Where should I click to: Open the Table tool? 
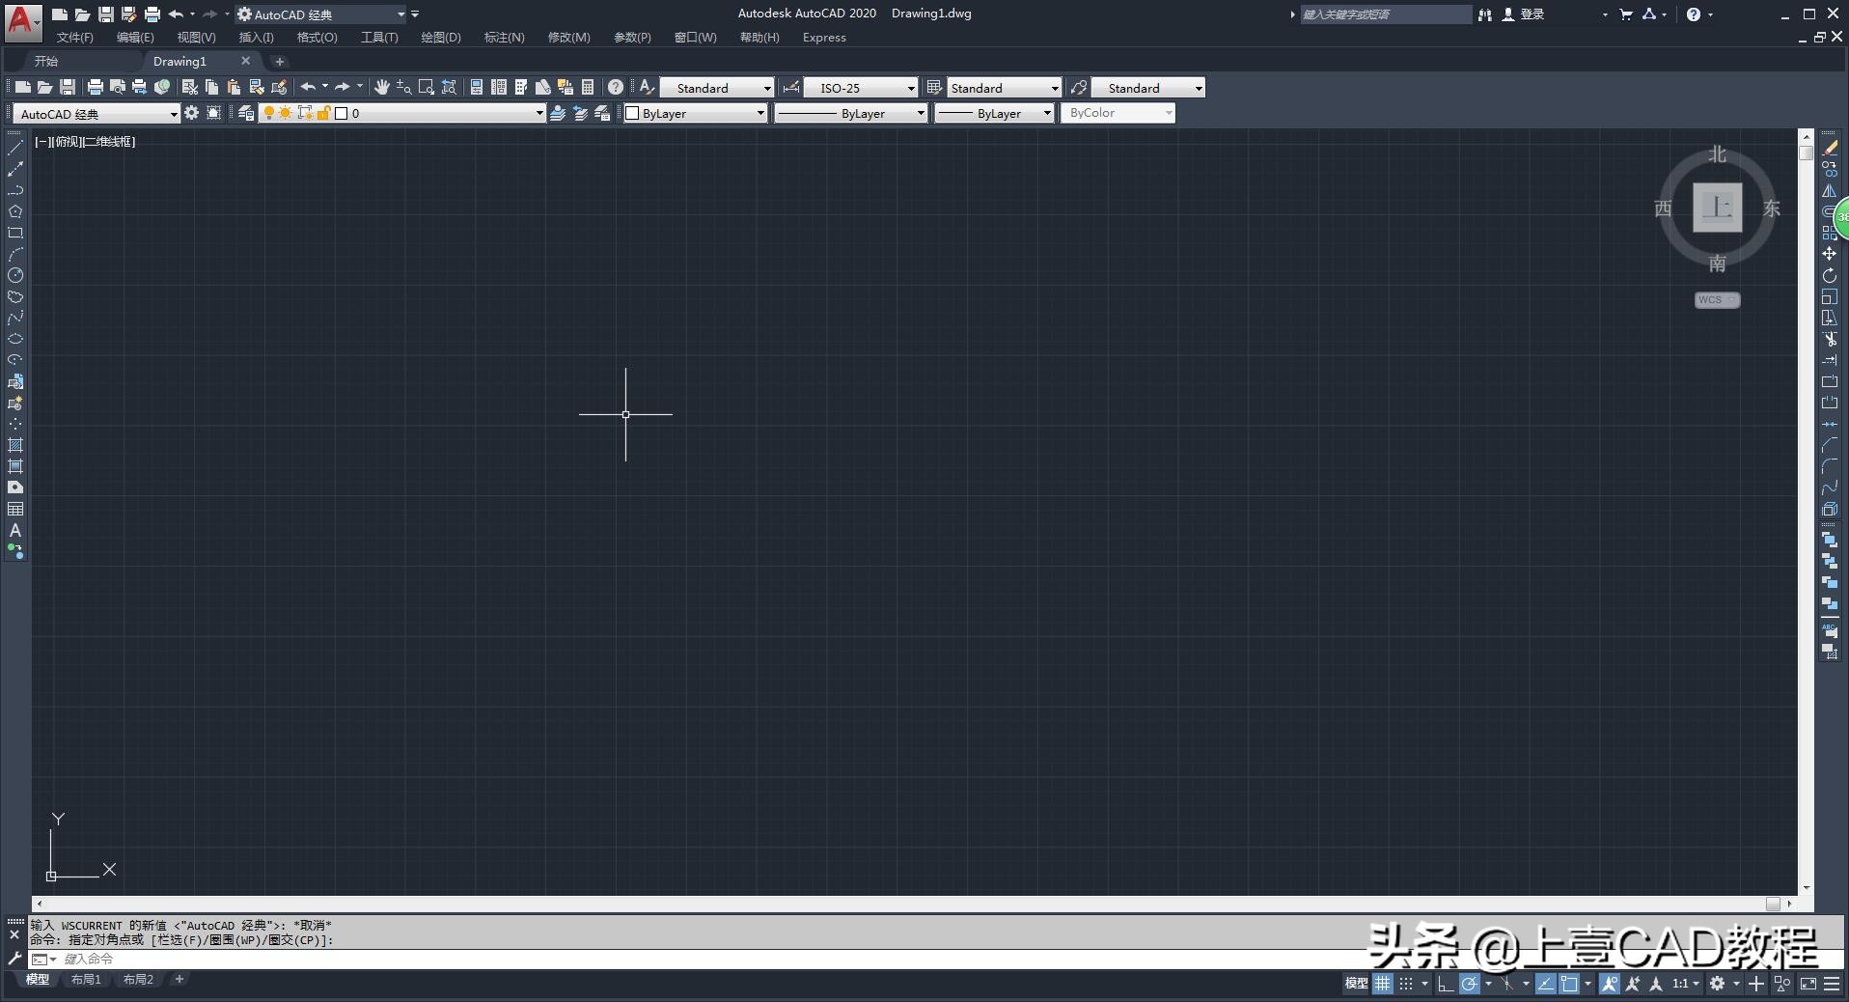(x=15, y=509)
